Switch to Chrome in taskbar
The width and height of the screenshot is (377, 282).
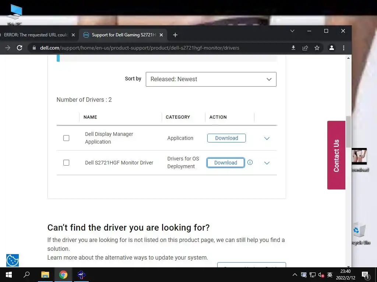point(63,275)
